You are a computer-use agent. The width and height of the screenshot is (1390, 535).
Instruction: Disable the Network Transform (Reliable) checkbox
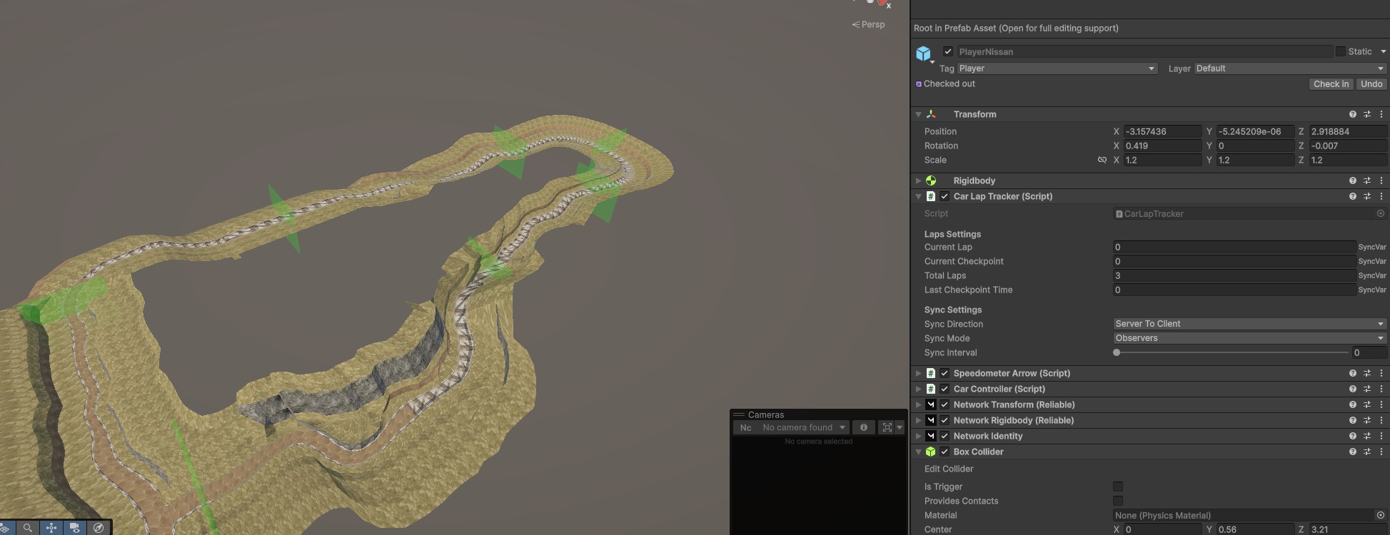point(945,404)
